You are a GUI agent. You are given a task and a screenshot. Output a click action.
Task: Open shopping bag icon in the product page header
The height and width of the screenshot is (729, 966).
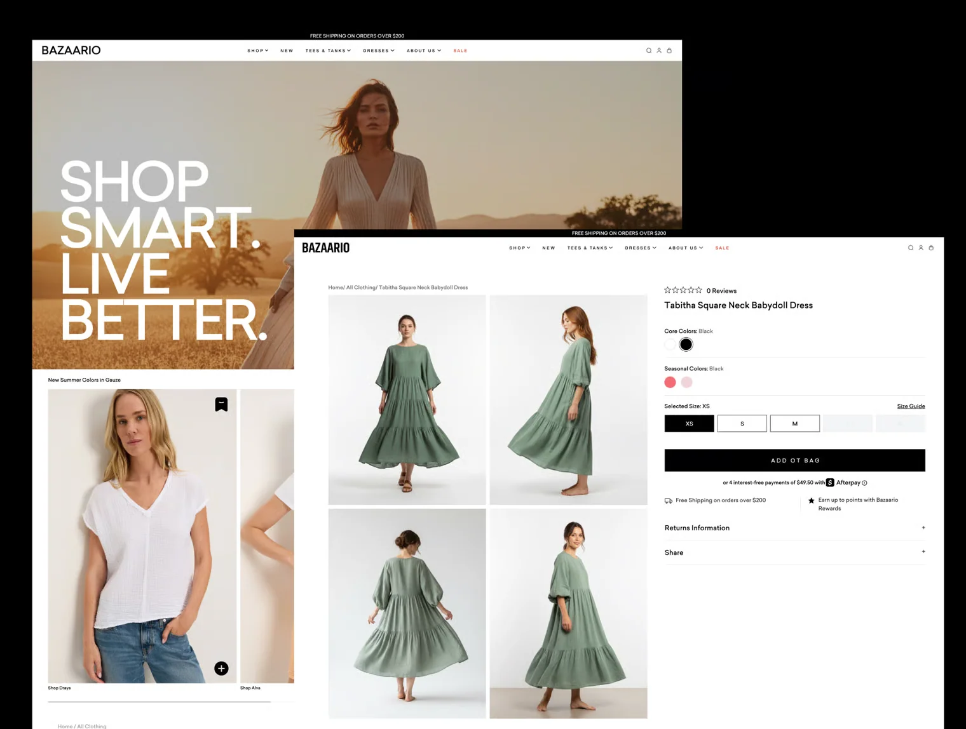pos(931,248)
